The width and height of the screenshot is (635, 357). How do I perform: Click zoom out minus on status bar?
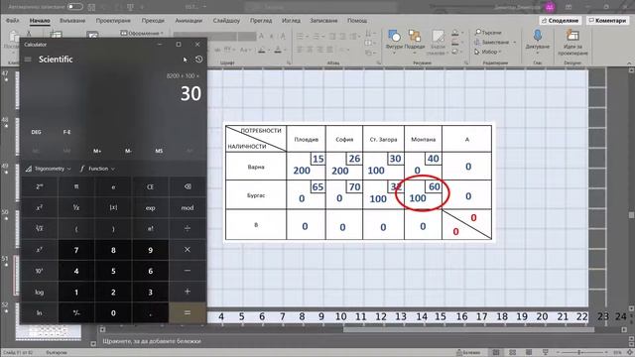(558, 353)
